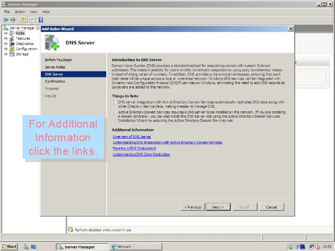Select the Diagnostics tree item label
Image resolution: width=335 pixels, height=251 pixels.
point(25,43)
